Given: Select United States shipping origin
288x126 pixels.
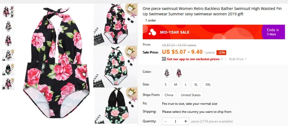Looking at the screenshot, I should pyautogui.click(x=191, y=95).
